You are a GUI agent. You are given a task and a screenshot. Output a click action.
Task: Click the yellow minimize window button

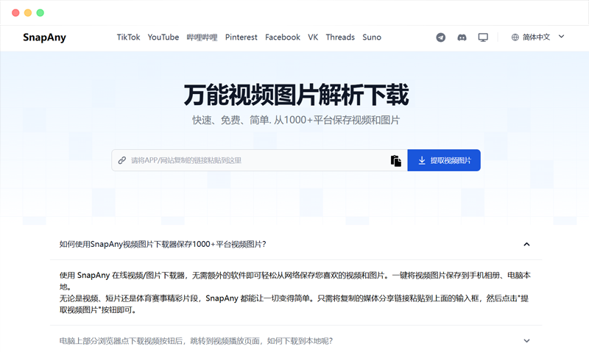coord(28,12)
